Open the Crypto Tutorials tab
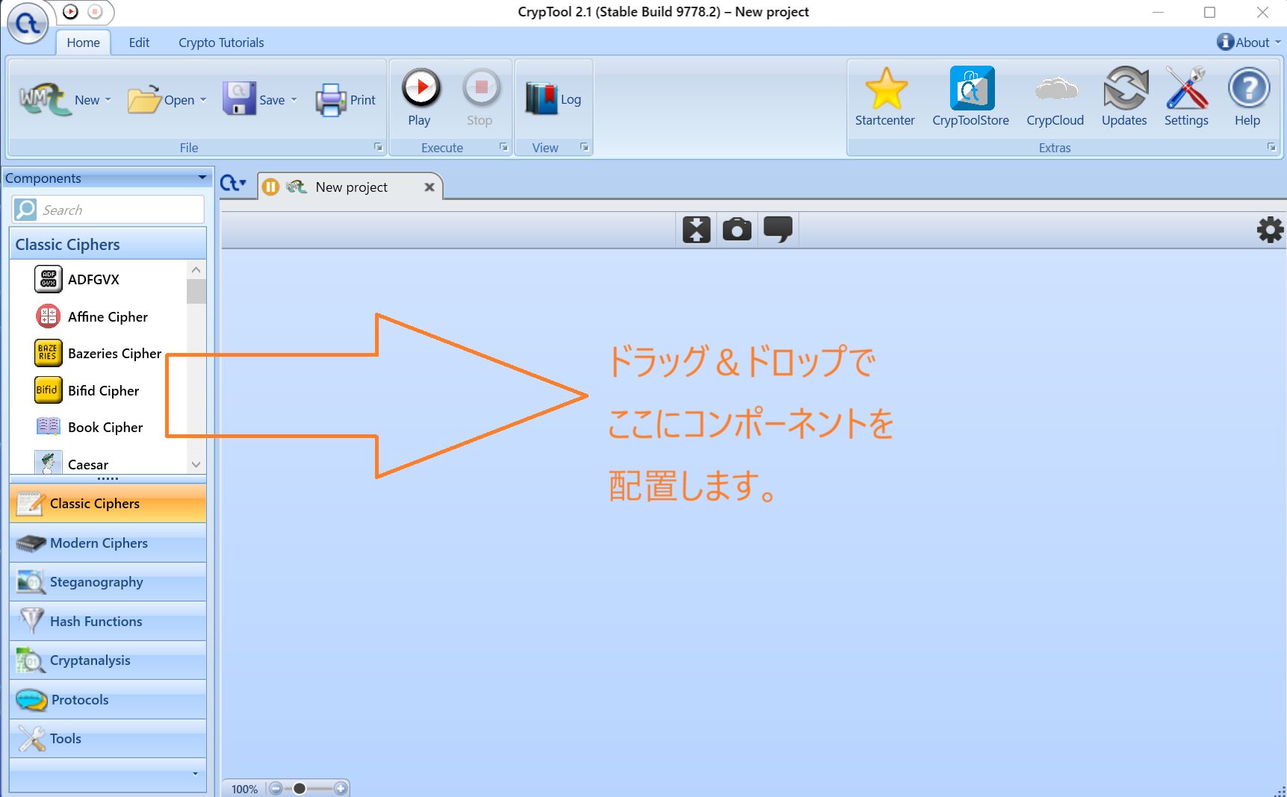Viewport: 1287px width, 797px height. 221,43
